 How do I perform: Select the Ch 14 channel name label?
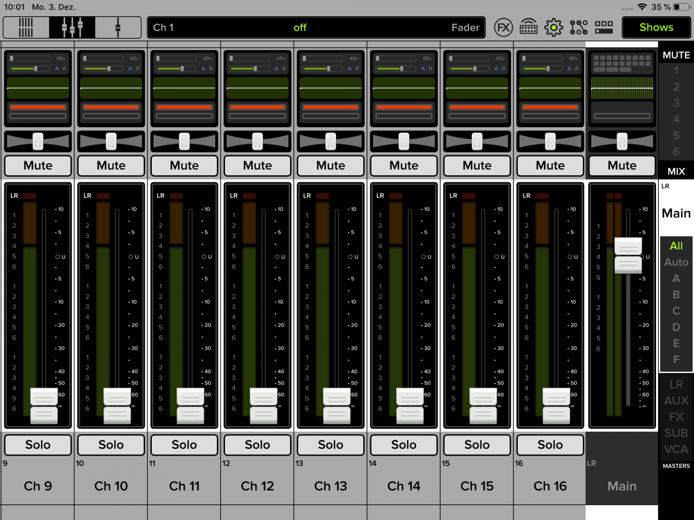(x=404, y=486)
